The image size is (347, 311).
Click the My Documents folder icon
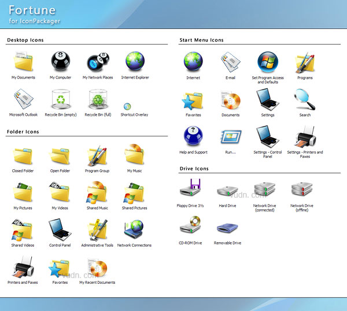pos(23,61)
